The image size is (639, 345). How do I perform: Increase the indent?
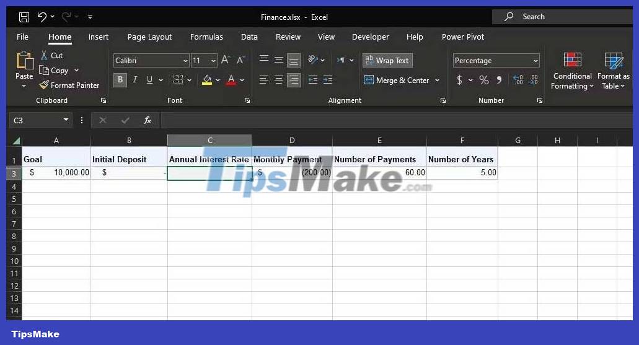click(328, 80)
